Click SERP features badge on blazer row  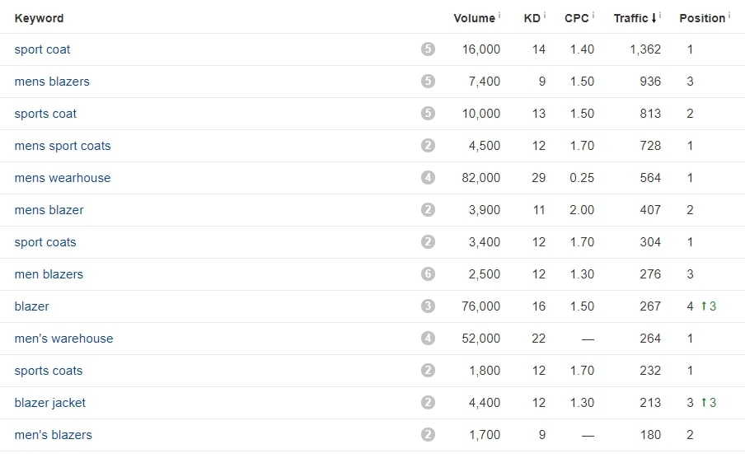pyautogui.click(x=428, y=306)
